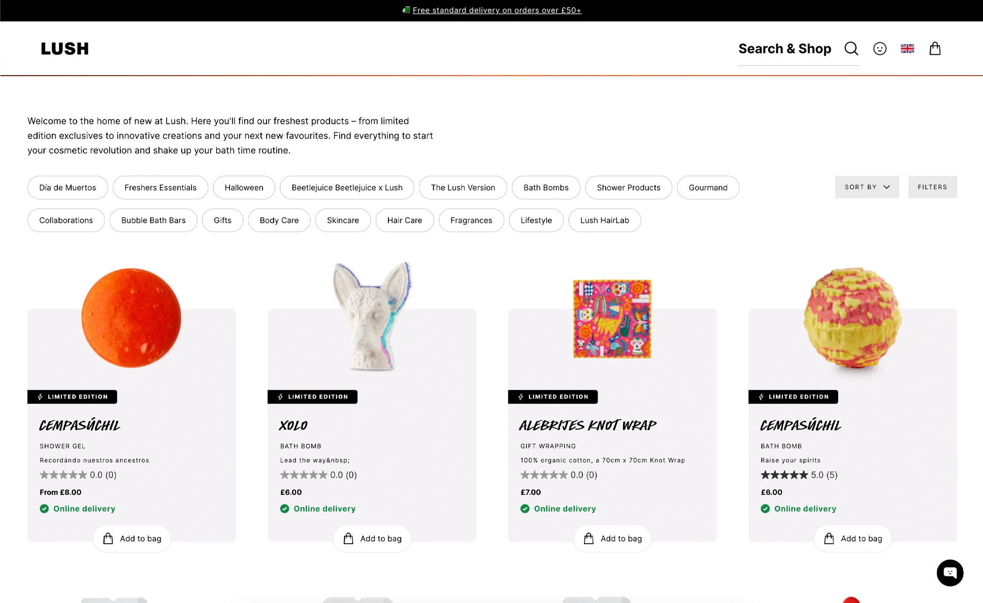Viewport: 983px width, 603px height.
Task: Filter by Día de Muertos category
Action: tap(68, 188)
